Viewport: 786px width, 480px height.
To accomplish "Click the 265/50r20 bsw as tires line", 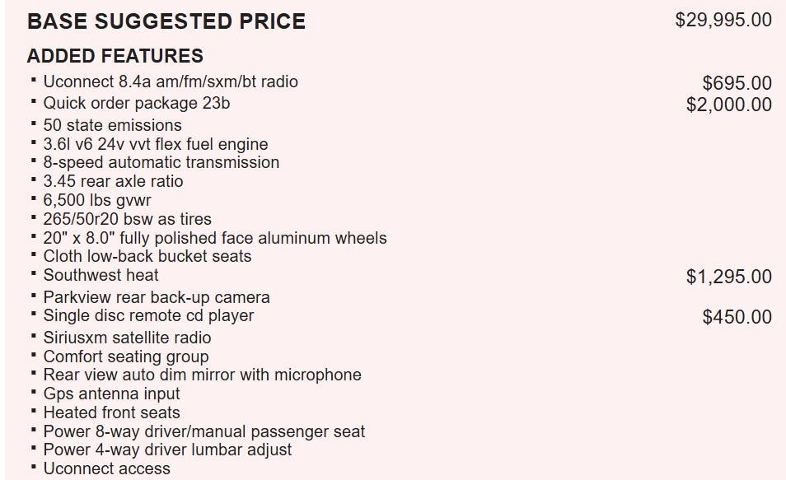I will tap(127, 219).
